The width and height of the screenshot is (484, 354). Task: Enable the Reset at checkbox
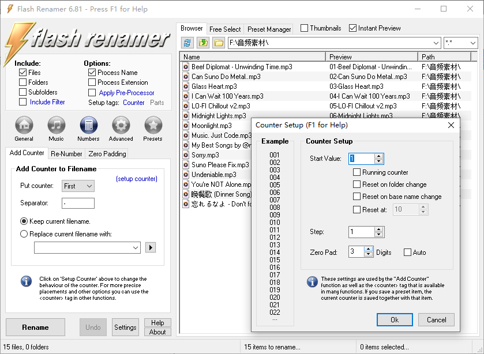pos(357,209)
